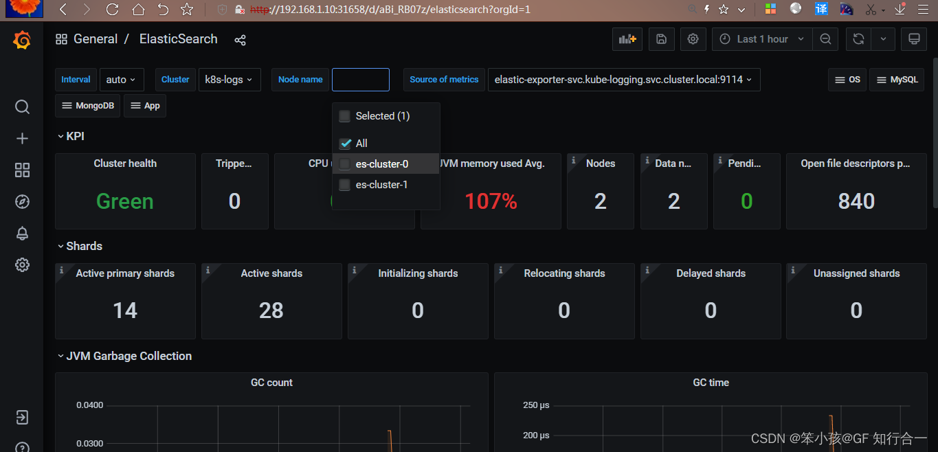Click the browser download icon
The image size is (938, 452).
900,10
